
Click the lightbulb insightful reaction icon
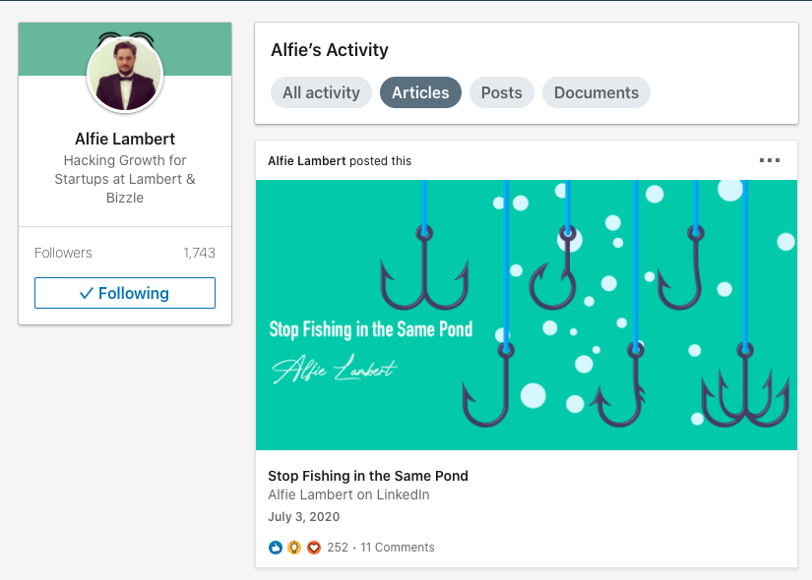pos(294,548)
